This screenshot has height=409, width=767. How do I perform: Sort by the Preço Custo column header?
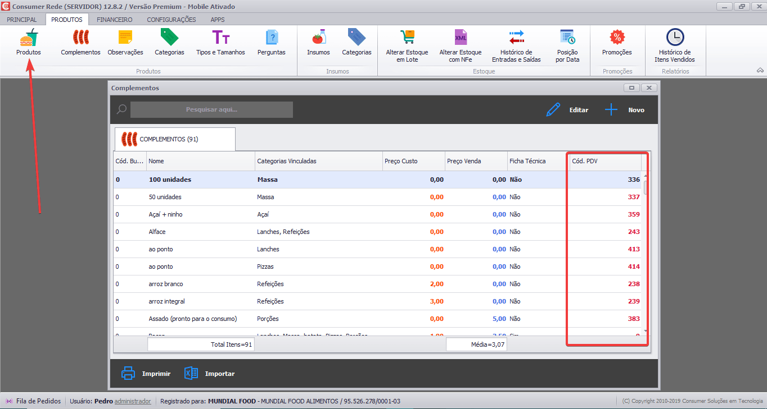coord(414,161)
